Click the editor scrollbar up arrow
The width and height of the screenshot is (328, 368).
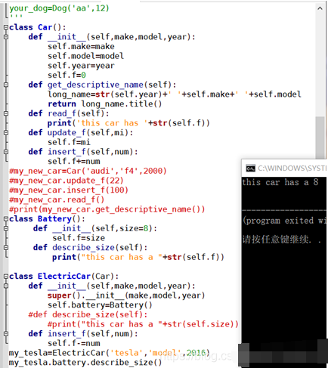click(320, 8)
